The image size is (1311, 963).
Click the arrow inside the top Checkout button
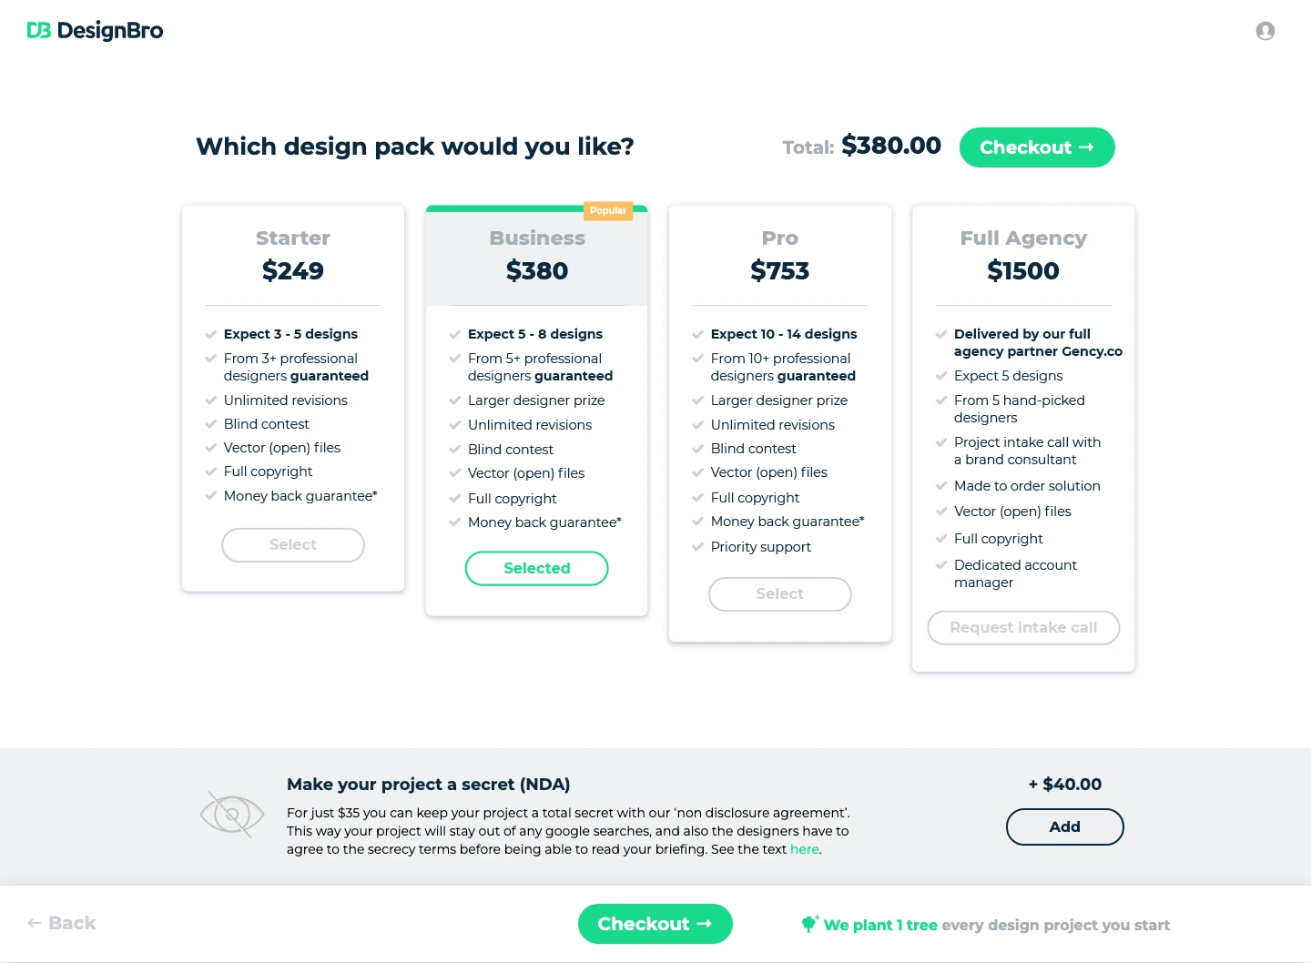(x=1087, y=147)
